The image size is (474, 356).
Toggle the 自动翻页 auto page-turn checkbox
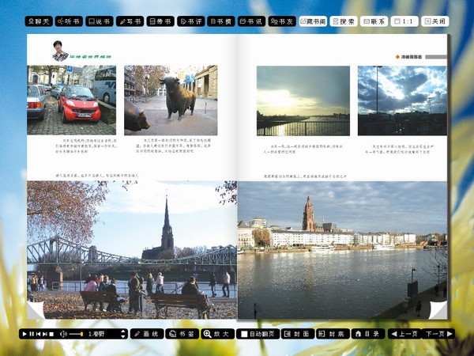pos(244,334)
